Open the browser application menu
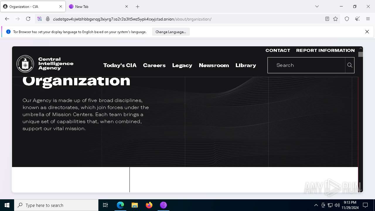 (x=368, y=19)
